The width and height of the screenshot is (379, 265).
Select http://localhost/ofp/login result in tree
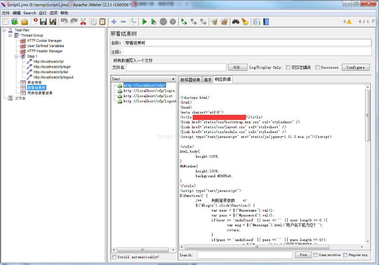(149, 91)
